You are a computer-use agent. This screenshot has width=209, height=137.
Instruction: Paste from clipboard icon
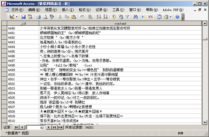point(73,17)
